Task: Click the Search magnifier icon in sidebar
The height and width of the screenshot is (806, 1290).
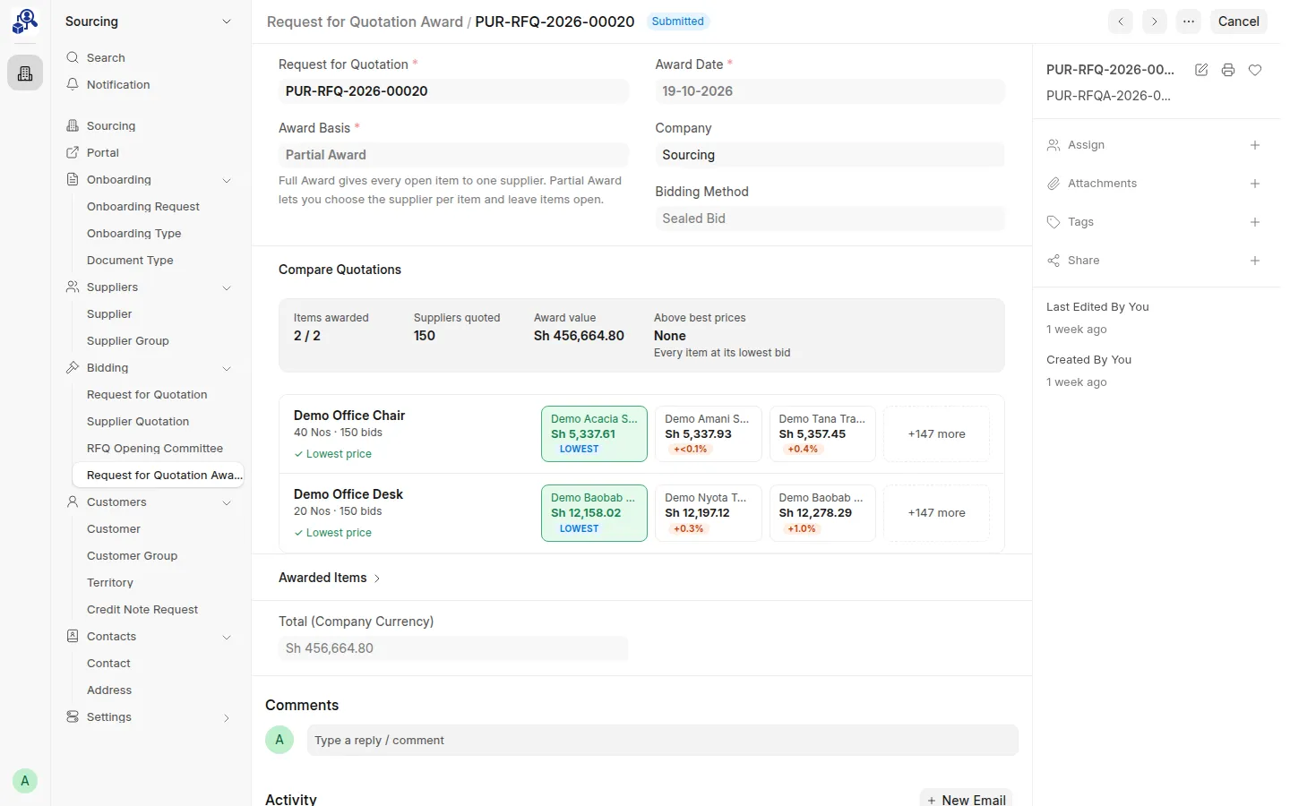Action: [x=73, y=57]
